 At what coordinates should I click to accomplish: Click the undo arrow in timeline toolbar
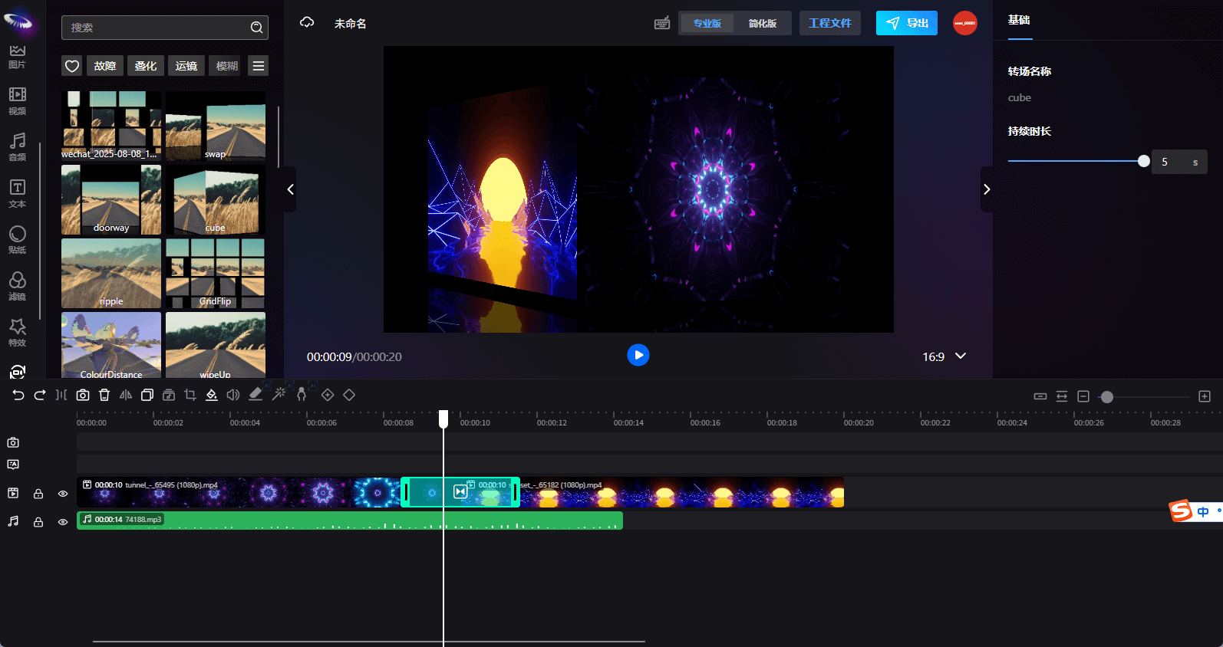[x=18, y=395]
